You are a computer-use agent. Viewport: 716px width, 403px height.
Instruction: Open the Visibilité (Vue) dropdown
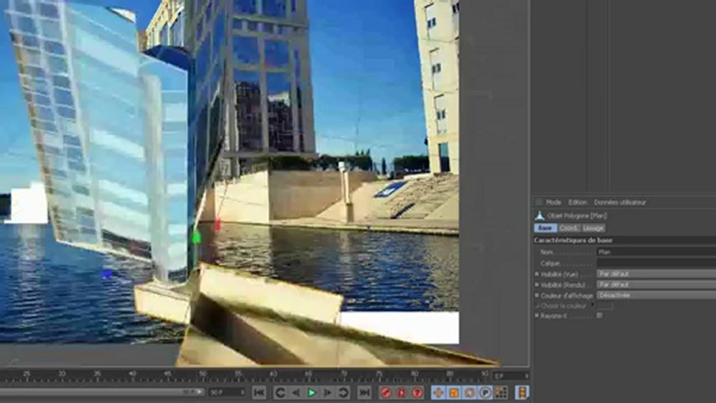pyautogui.click(x=656, y=274)
